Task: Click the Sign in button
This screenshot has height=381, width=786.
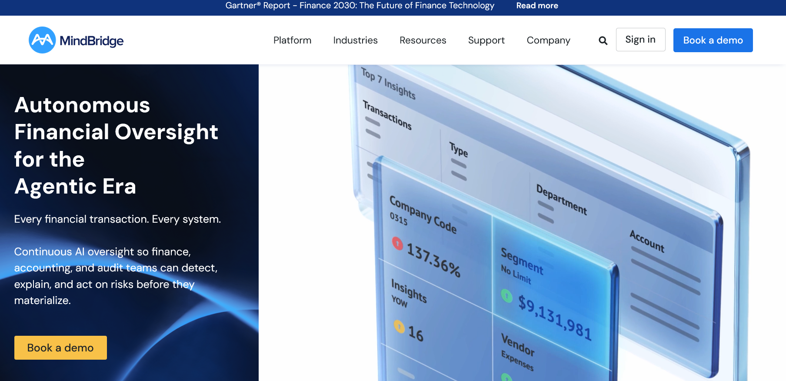Action: [x=640, y=40]
